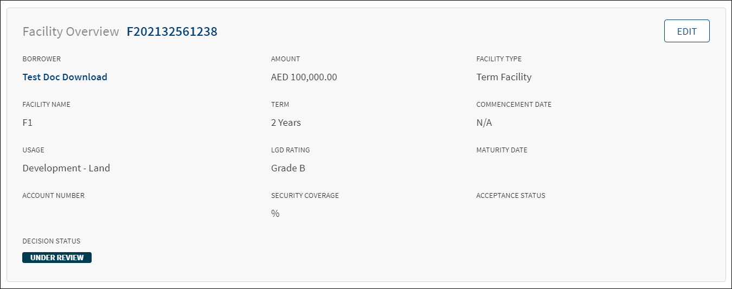Click the ACCEPTANCE STATUS label
The height and width of the screenshot is (289, 732).
[x=511, y=196]
